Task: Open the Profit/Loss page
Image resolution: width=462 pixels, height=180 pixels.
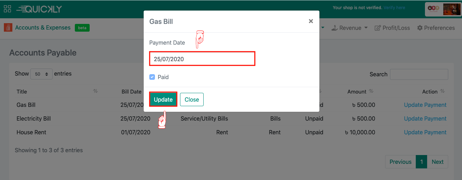Action: coord(392,28)
